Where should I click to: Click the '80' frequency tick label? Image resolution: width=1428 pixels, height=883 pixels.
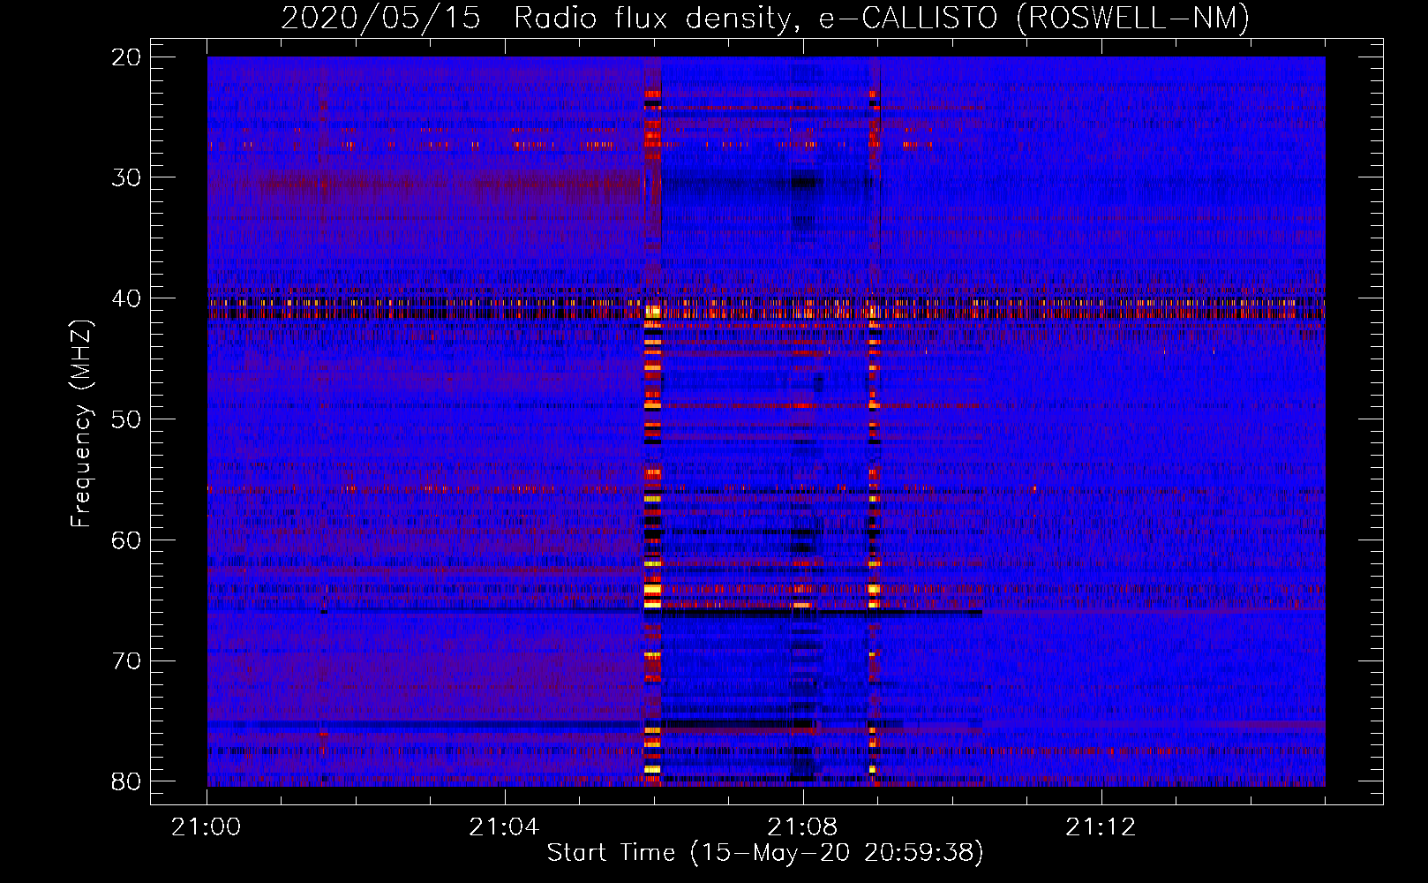point(127,781)
